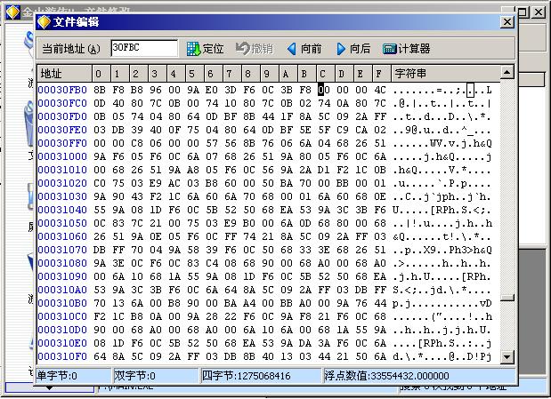
Task: Select address 00030FB0
Action: tap(62, 90)
